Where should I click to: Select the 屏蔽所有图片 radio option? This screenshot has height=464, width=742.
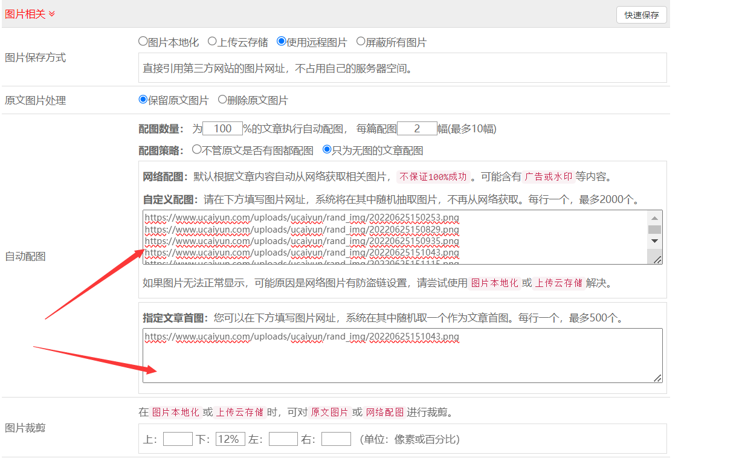[361, 42]
